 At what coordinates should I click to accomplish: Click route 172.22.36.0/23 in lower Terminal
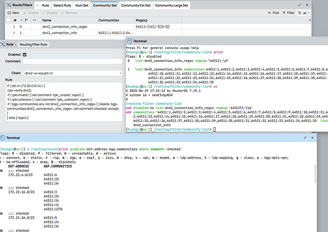pyautogui.click(x=21, y=218)
